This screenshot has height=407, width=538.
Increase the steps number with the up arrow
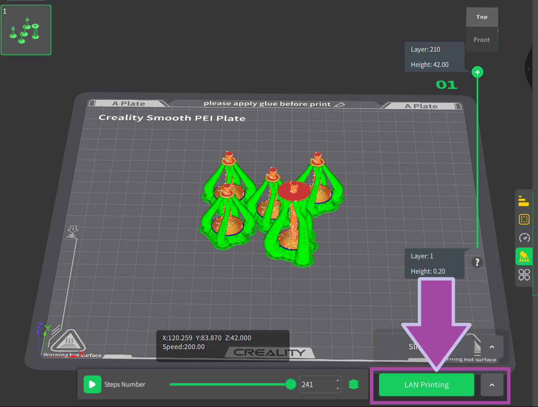[337, 380]
